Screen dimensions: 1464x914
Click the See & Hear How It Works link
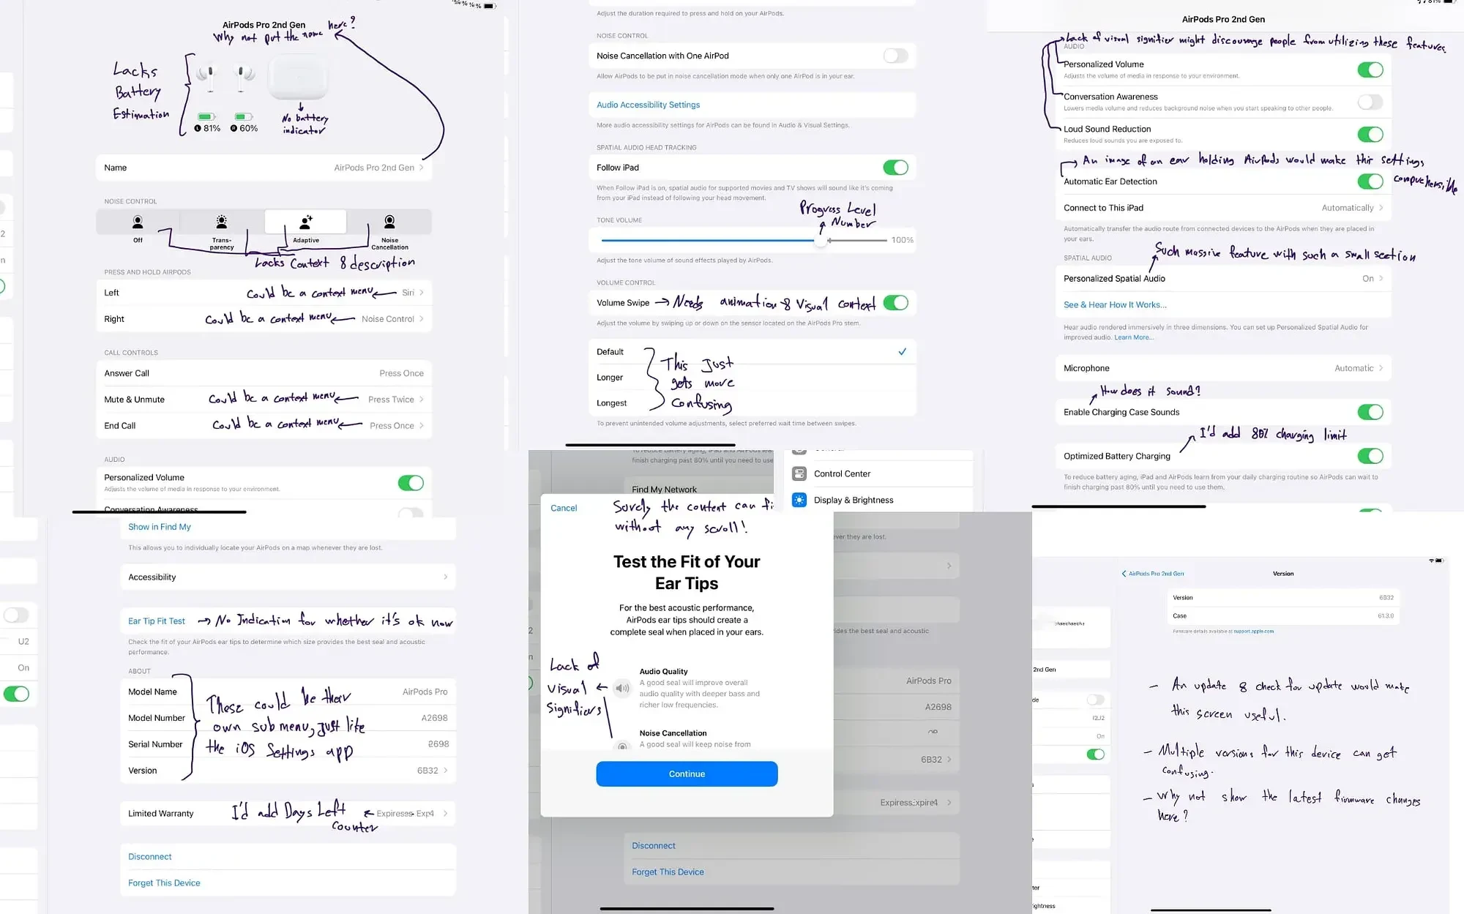coord(1114,304)
